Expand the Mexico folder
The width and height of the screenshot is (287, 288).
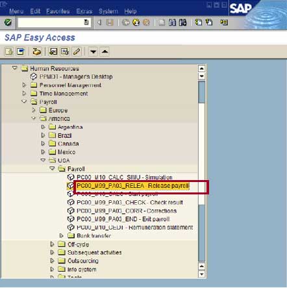pos(43,152)
